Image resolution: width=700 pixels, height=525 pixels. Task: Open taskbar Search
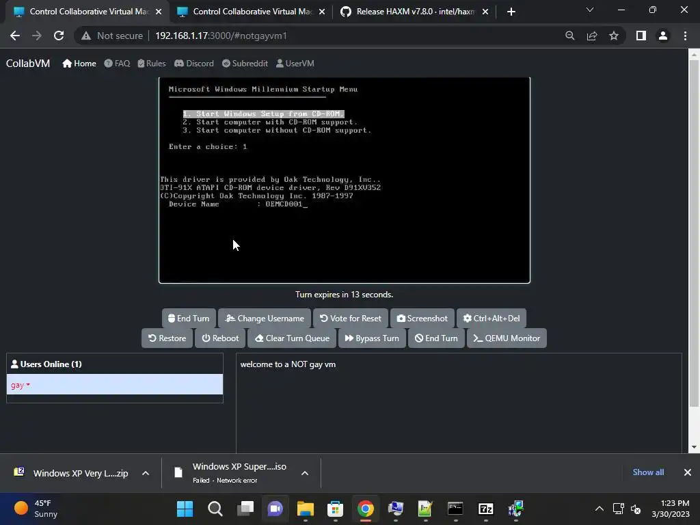pyautogui.click(x=215, y=509)
